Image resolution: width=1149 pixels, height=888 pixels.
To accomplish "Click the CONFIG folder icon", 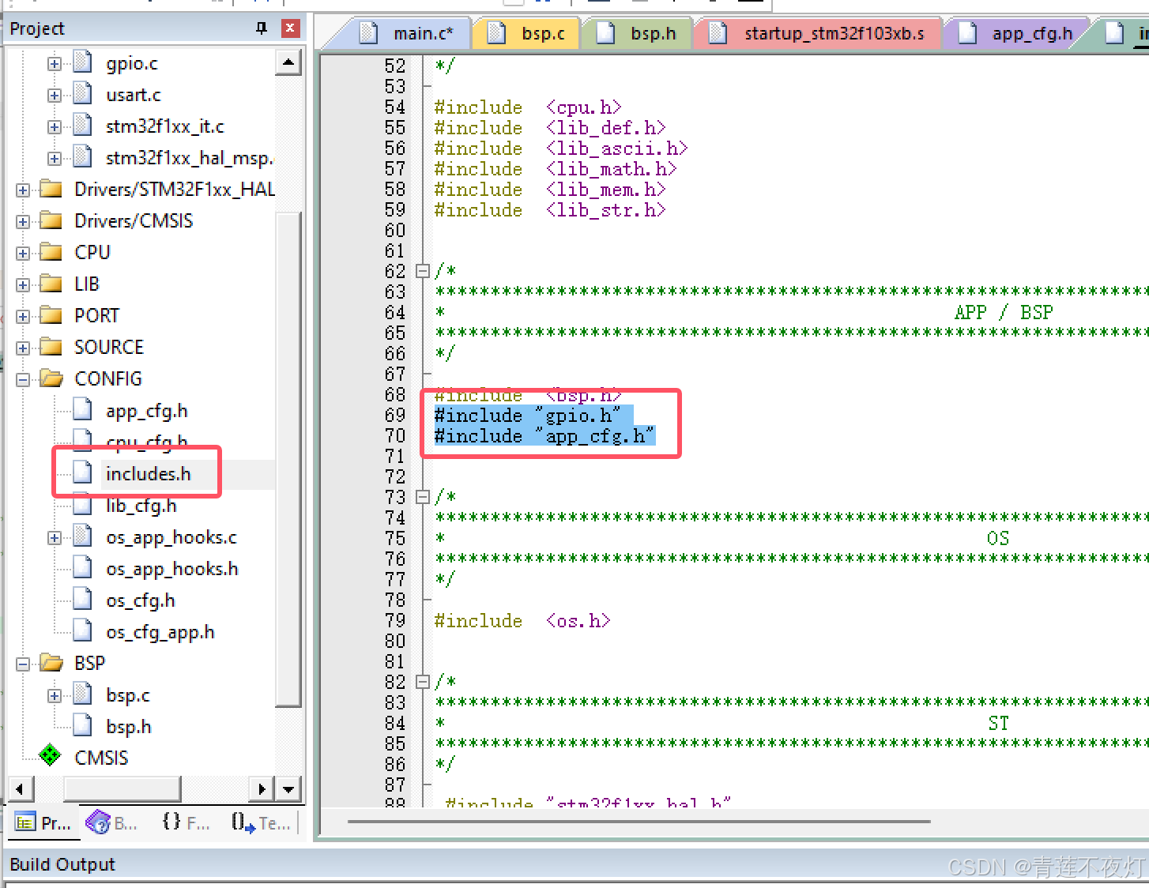I will click(49, 378).
